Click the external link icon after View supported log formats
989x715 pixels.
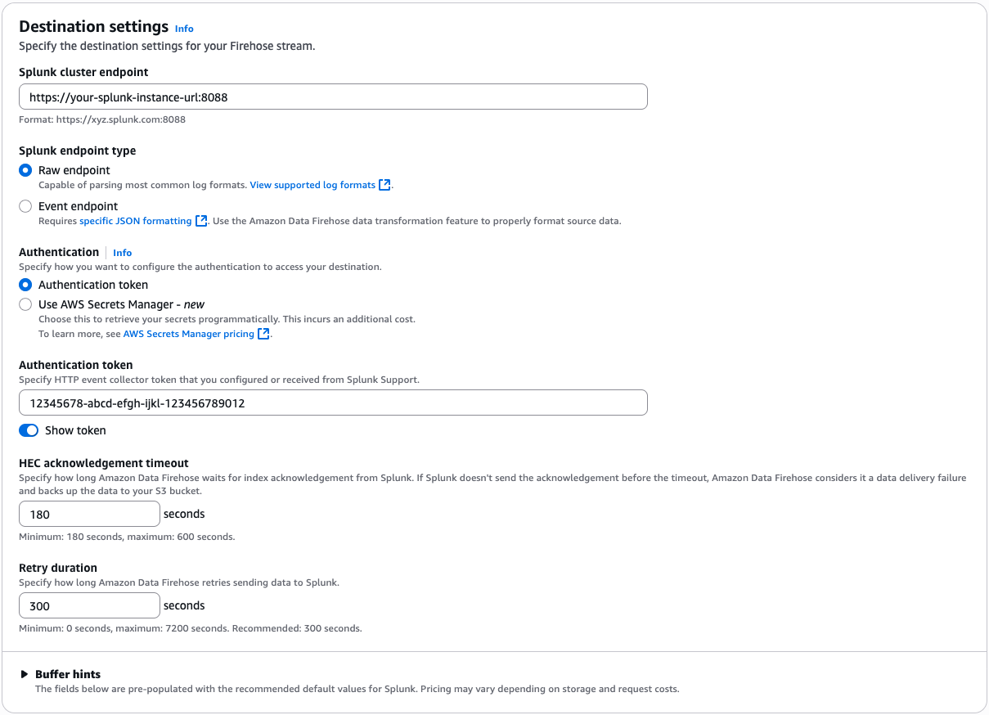pyautogui.click(x=383, y=184)
